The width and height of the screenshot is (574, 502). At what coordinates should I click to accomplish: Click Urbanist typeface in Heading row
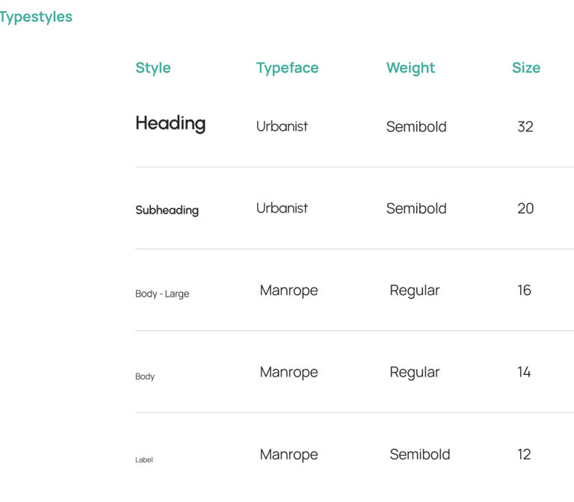click(x=282, y=126)
